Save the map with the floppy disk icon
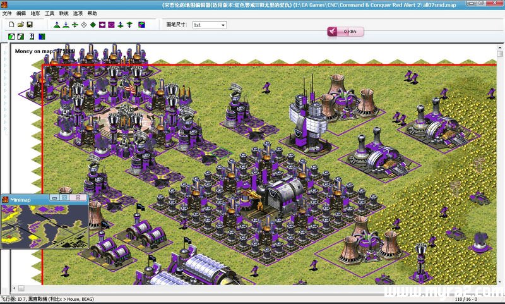505x304 pixels. click(30, 25)
